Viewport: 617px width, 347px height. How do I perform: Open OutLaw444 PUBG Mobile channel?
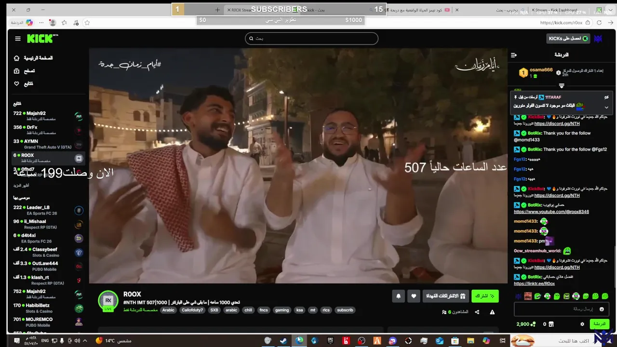point(48,266)
